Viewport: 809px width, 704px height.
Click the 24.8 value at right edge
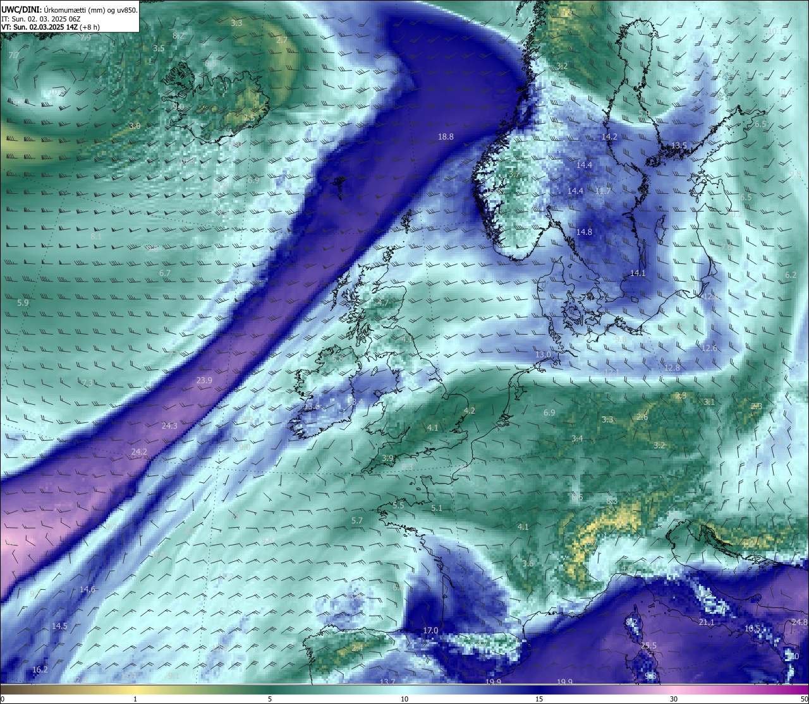(800, 622)
